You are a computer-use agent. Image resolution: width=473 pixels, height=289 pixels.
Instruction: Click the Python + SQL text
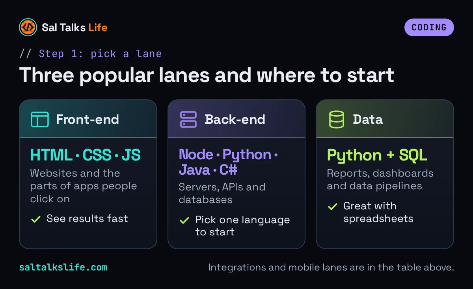point(377,155)
